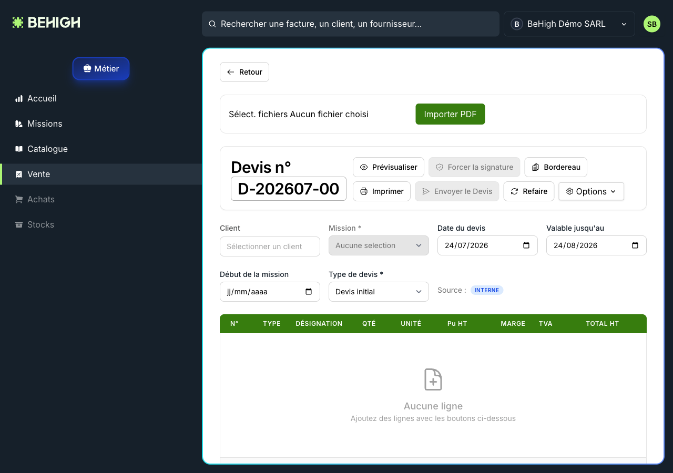Open Catalogue in sidebar
Viewport: 673px width, 473px height.
click(101, 149)
